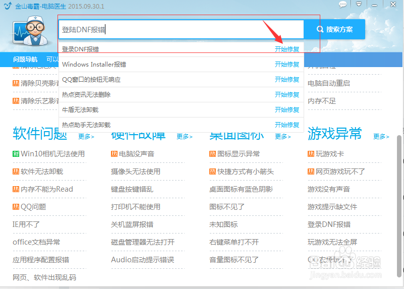Expand 更多 beside 游戏异常
This screenshot has width=404, height=289.
click(381, 136)
